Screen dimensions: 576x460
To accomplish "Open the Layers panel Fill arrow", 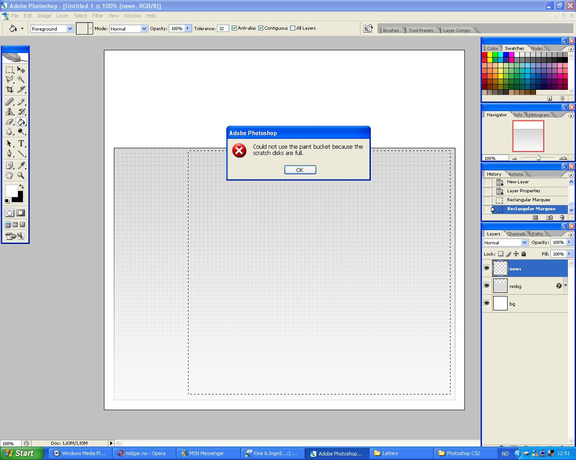I will click(569, 254).
